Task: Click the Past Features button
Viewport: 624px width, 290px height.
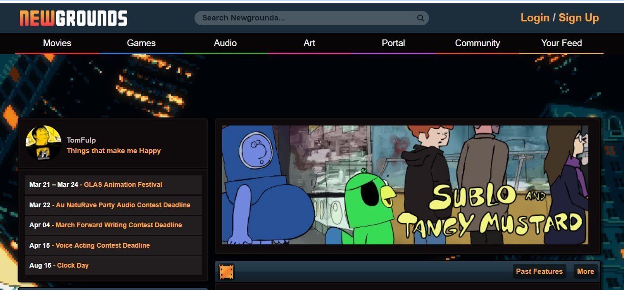Action: (x=539, y=271)
